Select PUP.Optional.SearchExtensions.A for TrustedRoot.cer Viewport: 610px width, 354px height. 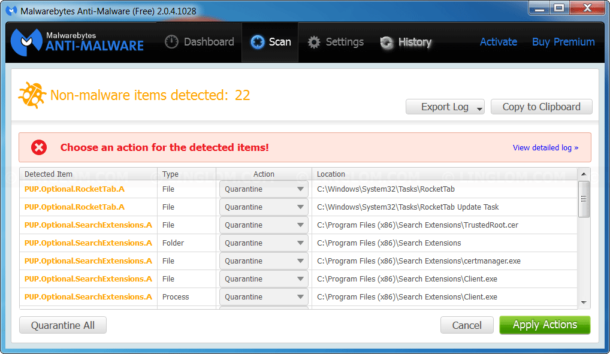tap(88, 225)
